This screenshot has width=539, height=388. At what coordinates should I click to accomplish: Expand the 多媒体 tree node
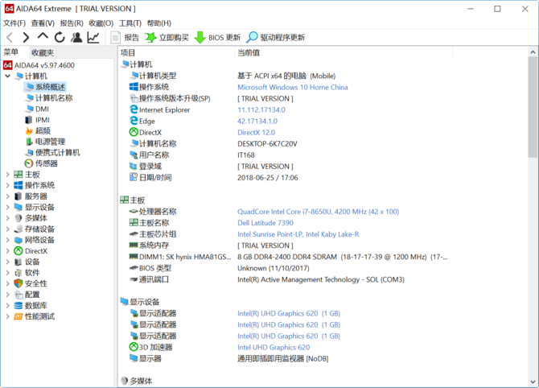[7, 218]
